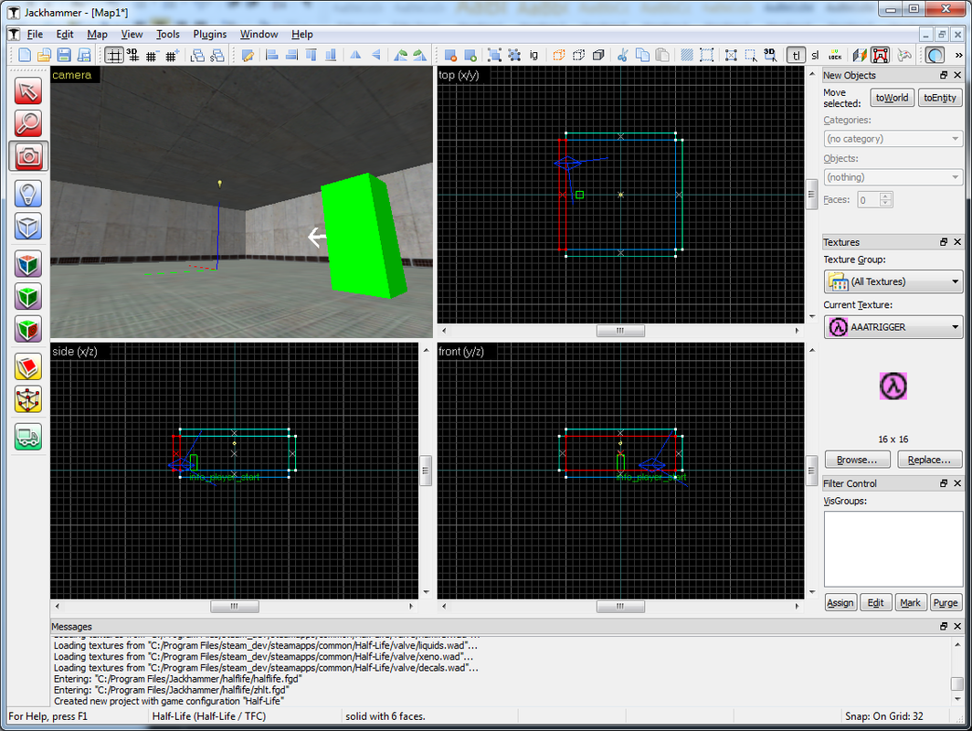Viewport: 972px width, 731px height.
Task: Select the red arrow Selection tool
Action: pos(28,91)
